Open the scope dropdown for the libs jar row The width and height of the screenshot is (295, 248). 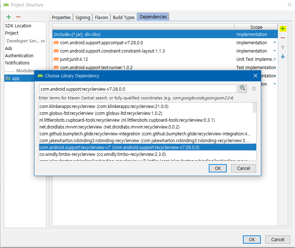[275, 34]
